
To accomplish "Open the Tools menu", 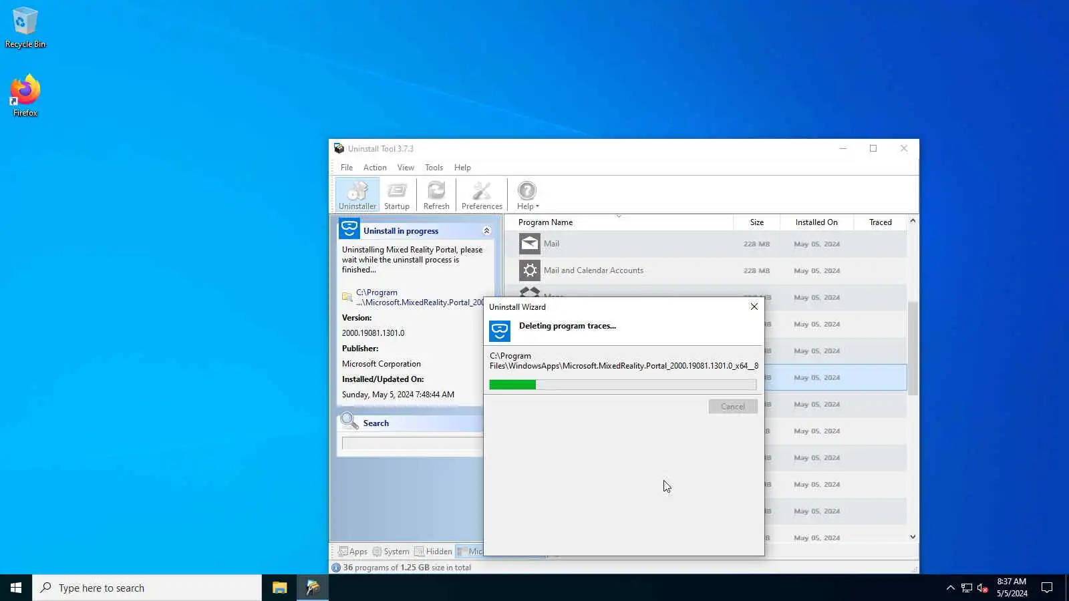I will (x=434, y=168).
